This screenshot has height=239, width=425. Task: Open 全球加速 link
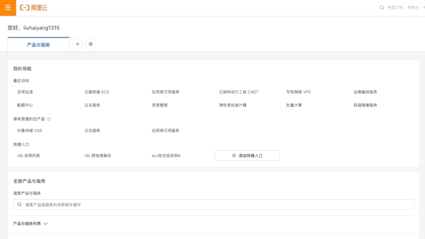pyautogui.click(x=25, y=92)
